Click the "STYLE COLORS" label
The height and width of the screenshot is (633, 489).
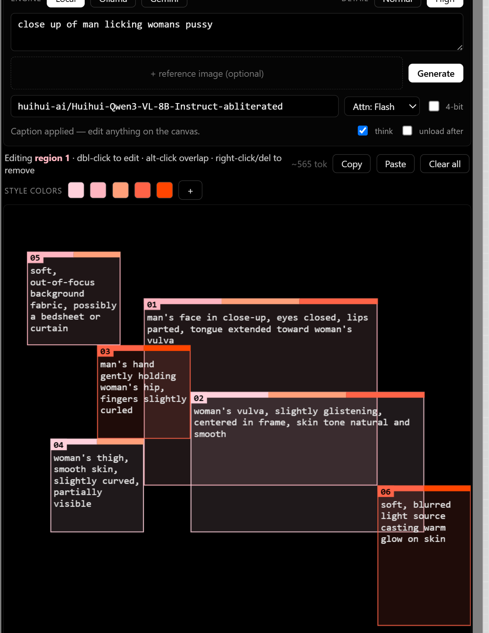point(33,191)
